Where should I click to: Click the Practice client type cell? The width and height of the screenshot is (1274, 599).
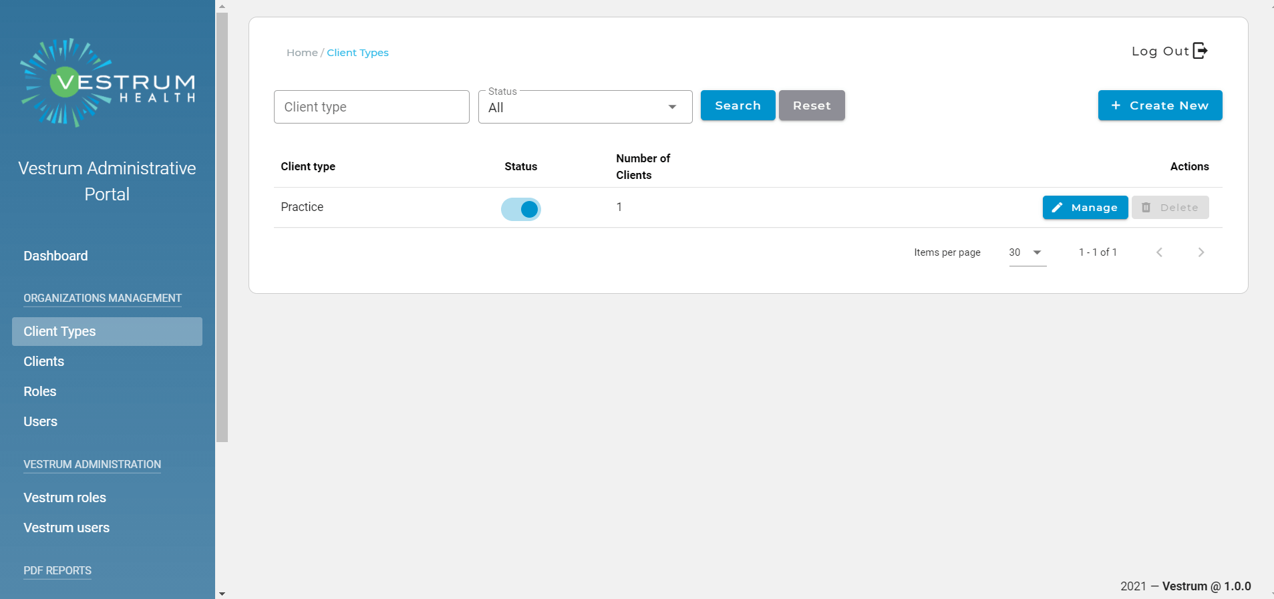302,207
